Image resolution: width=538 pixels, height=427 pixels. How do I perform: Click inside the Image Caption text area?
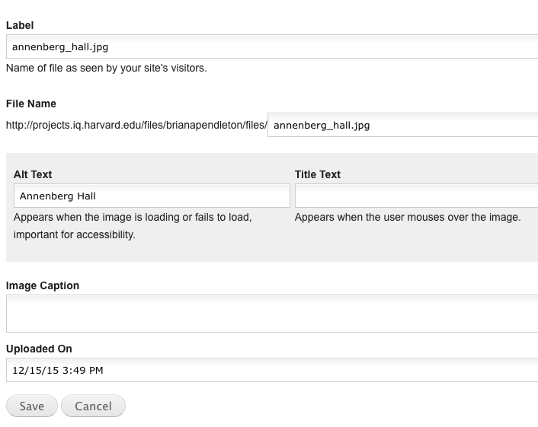[x=272, y=314]
